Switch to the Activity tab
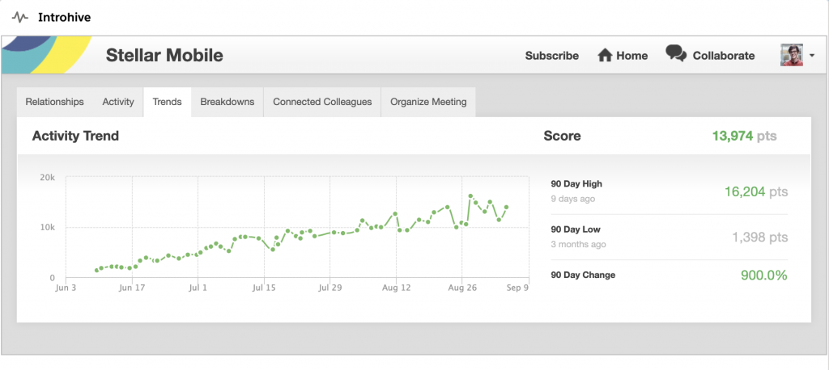 (x=118, y=102)
